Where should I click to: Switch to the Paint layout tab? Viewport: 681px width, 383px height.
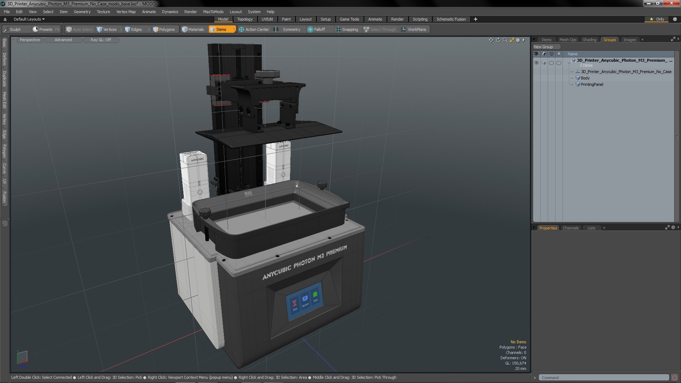click(x=286, y=19)
